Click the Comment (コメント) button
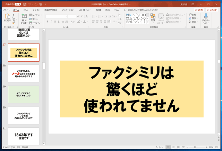 pos(212,10)
